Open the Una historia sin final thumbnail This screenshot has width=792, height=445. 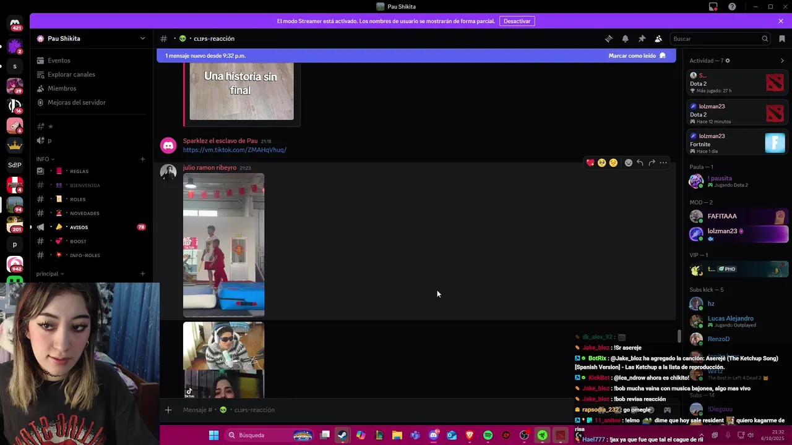241,91
